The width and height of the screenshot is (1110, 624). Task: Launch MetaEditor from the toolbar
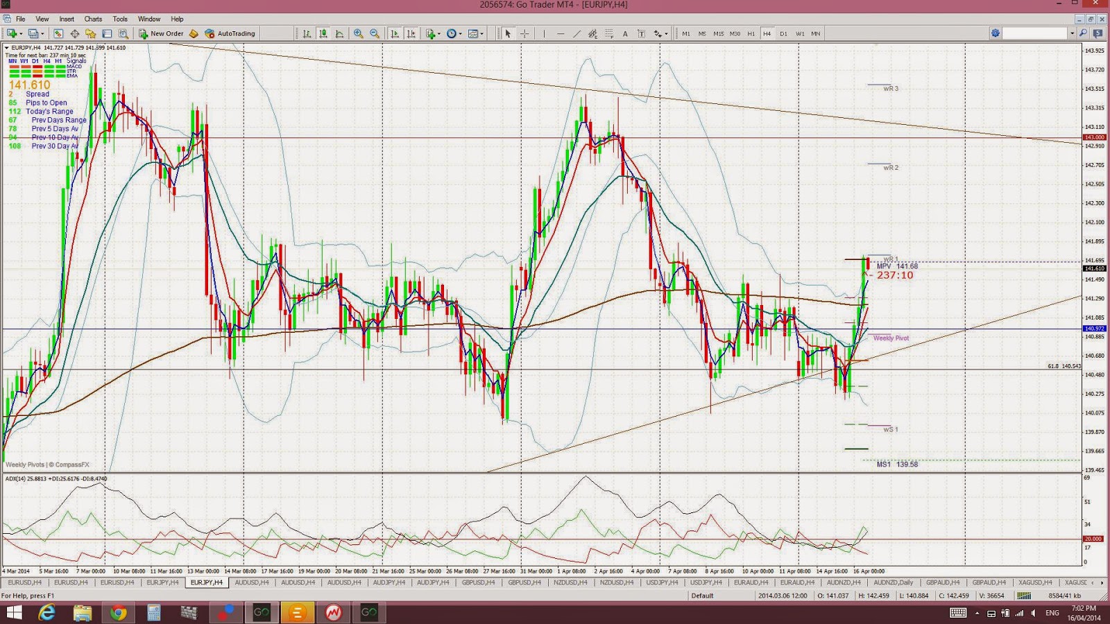click(x=194, y=33)
